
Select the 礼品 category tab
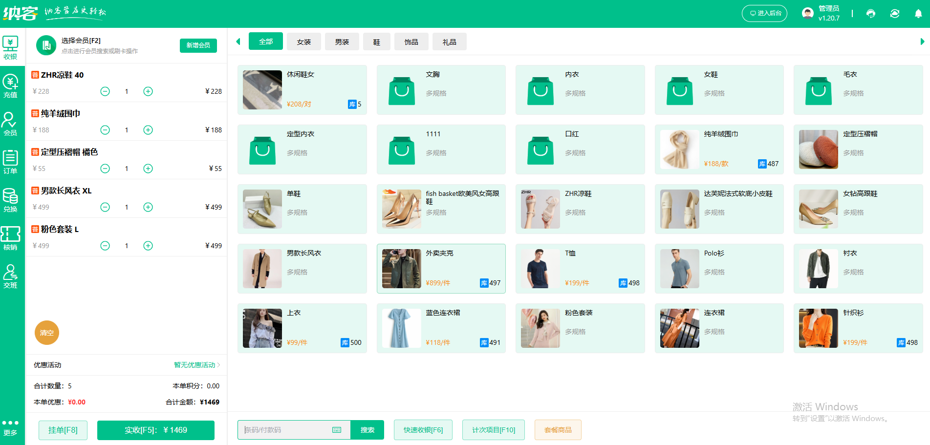tap(449, 42)
